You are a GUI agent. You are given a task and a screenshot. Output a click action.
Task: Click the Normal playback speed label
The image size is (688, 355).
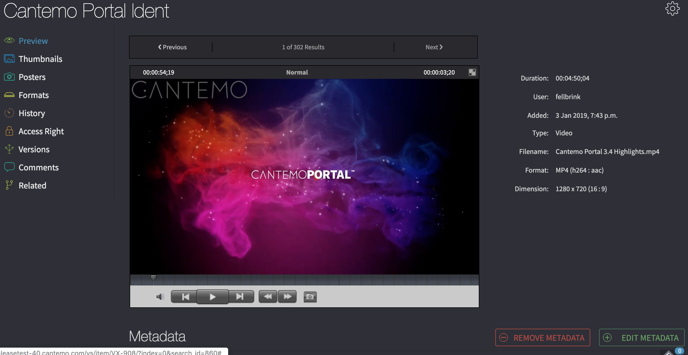point(297,72)
